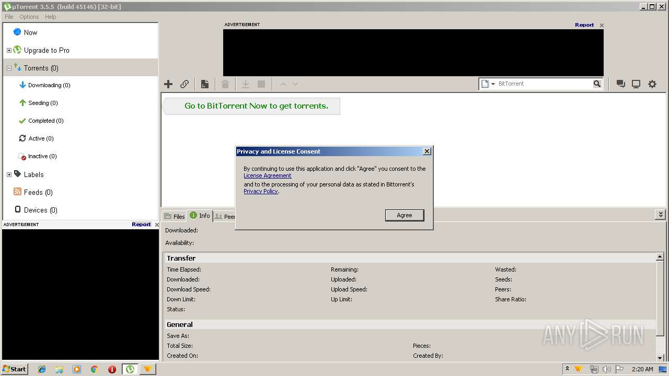The height and width of the screenshot is (376, 669).
Task: Switch to the Peers tab
Action: coord(225,216)
